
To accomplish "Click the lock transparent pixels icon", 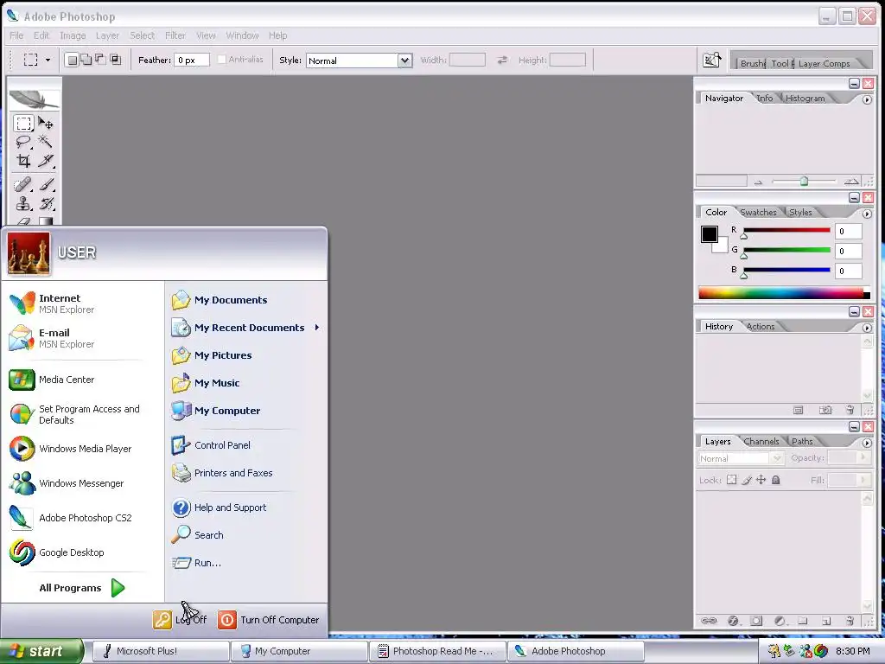I will click(731, 480).
